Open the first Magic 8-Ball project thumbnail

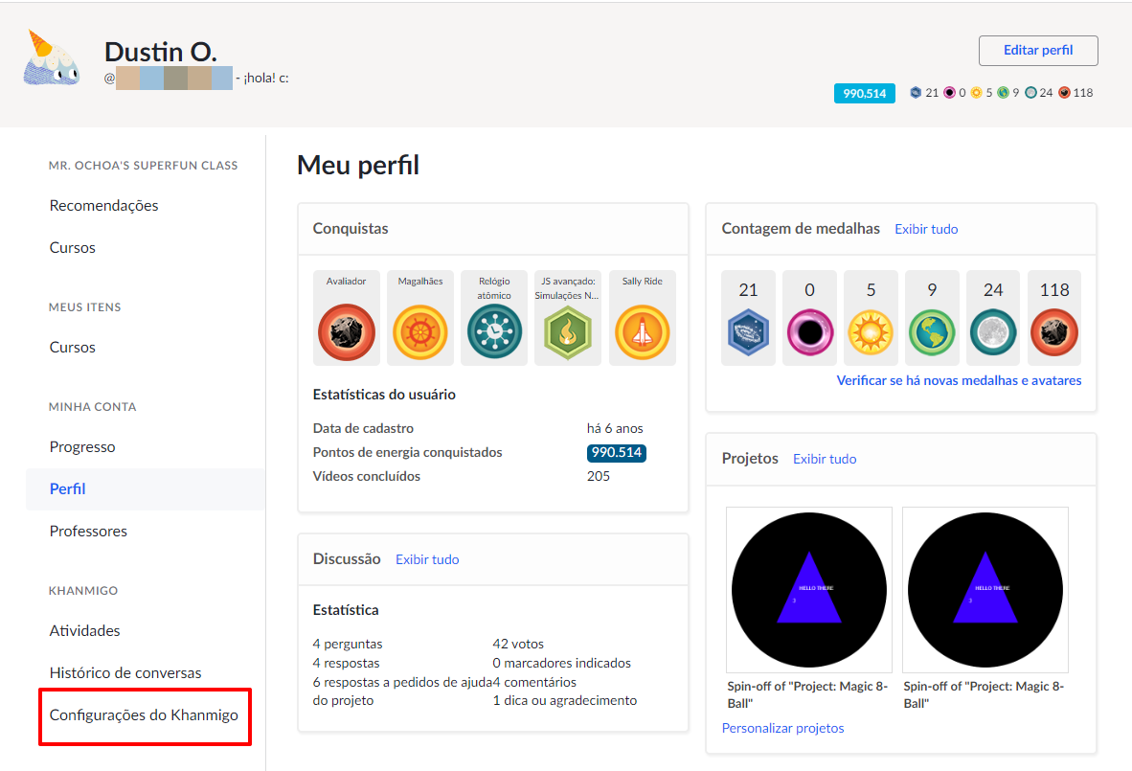click(x=809, y=590)
